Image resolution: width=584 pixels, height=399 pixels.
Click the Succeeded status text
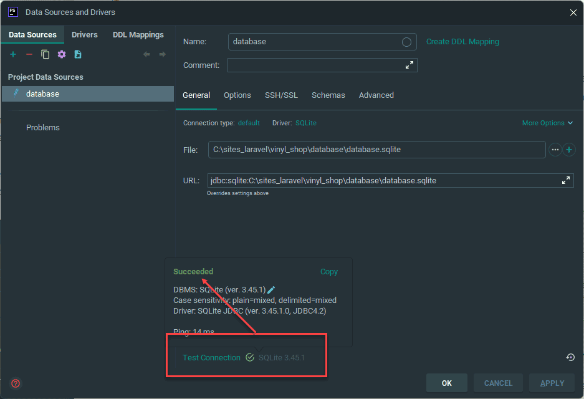193,272
